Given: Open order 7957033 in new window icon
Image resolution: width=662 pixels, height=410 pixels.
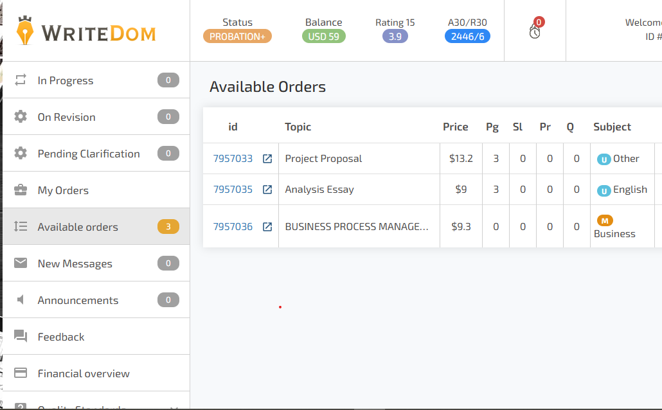Looking at the screenshot, I should point(267,159).
